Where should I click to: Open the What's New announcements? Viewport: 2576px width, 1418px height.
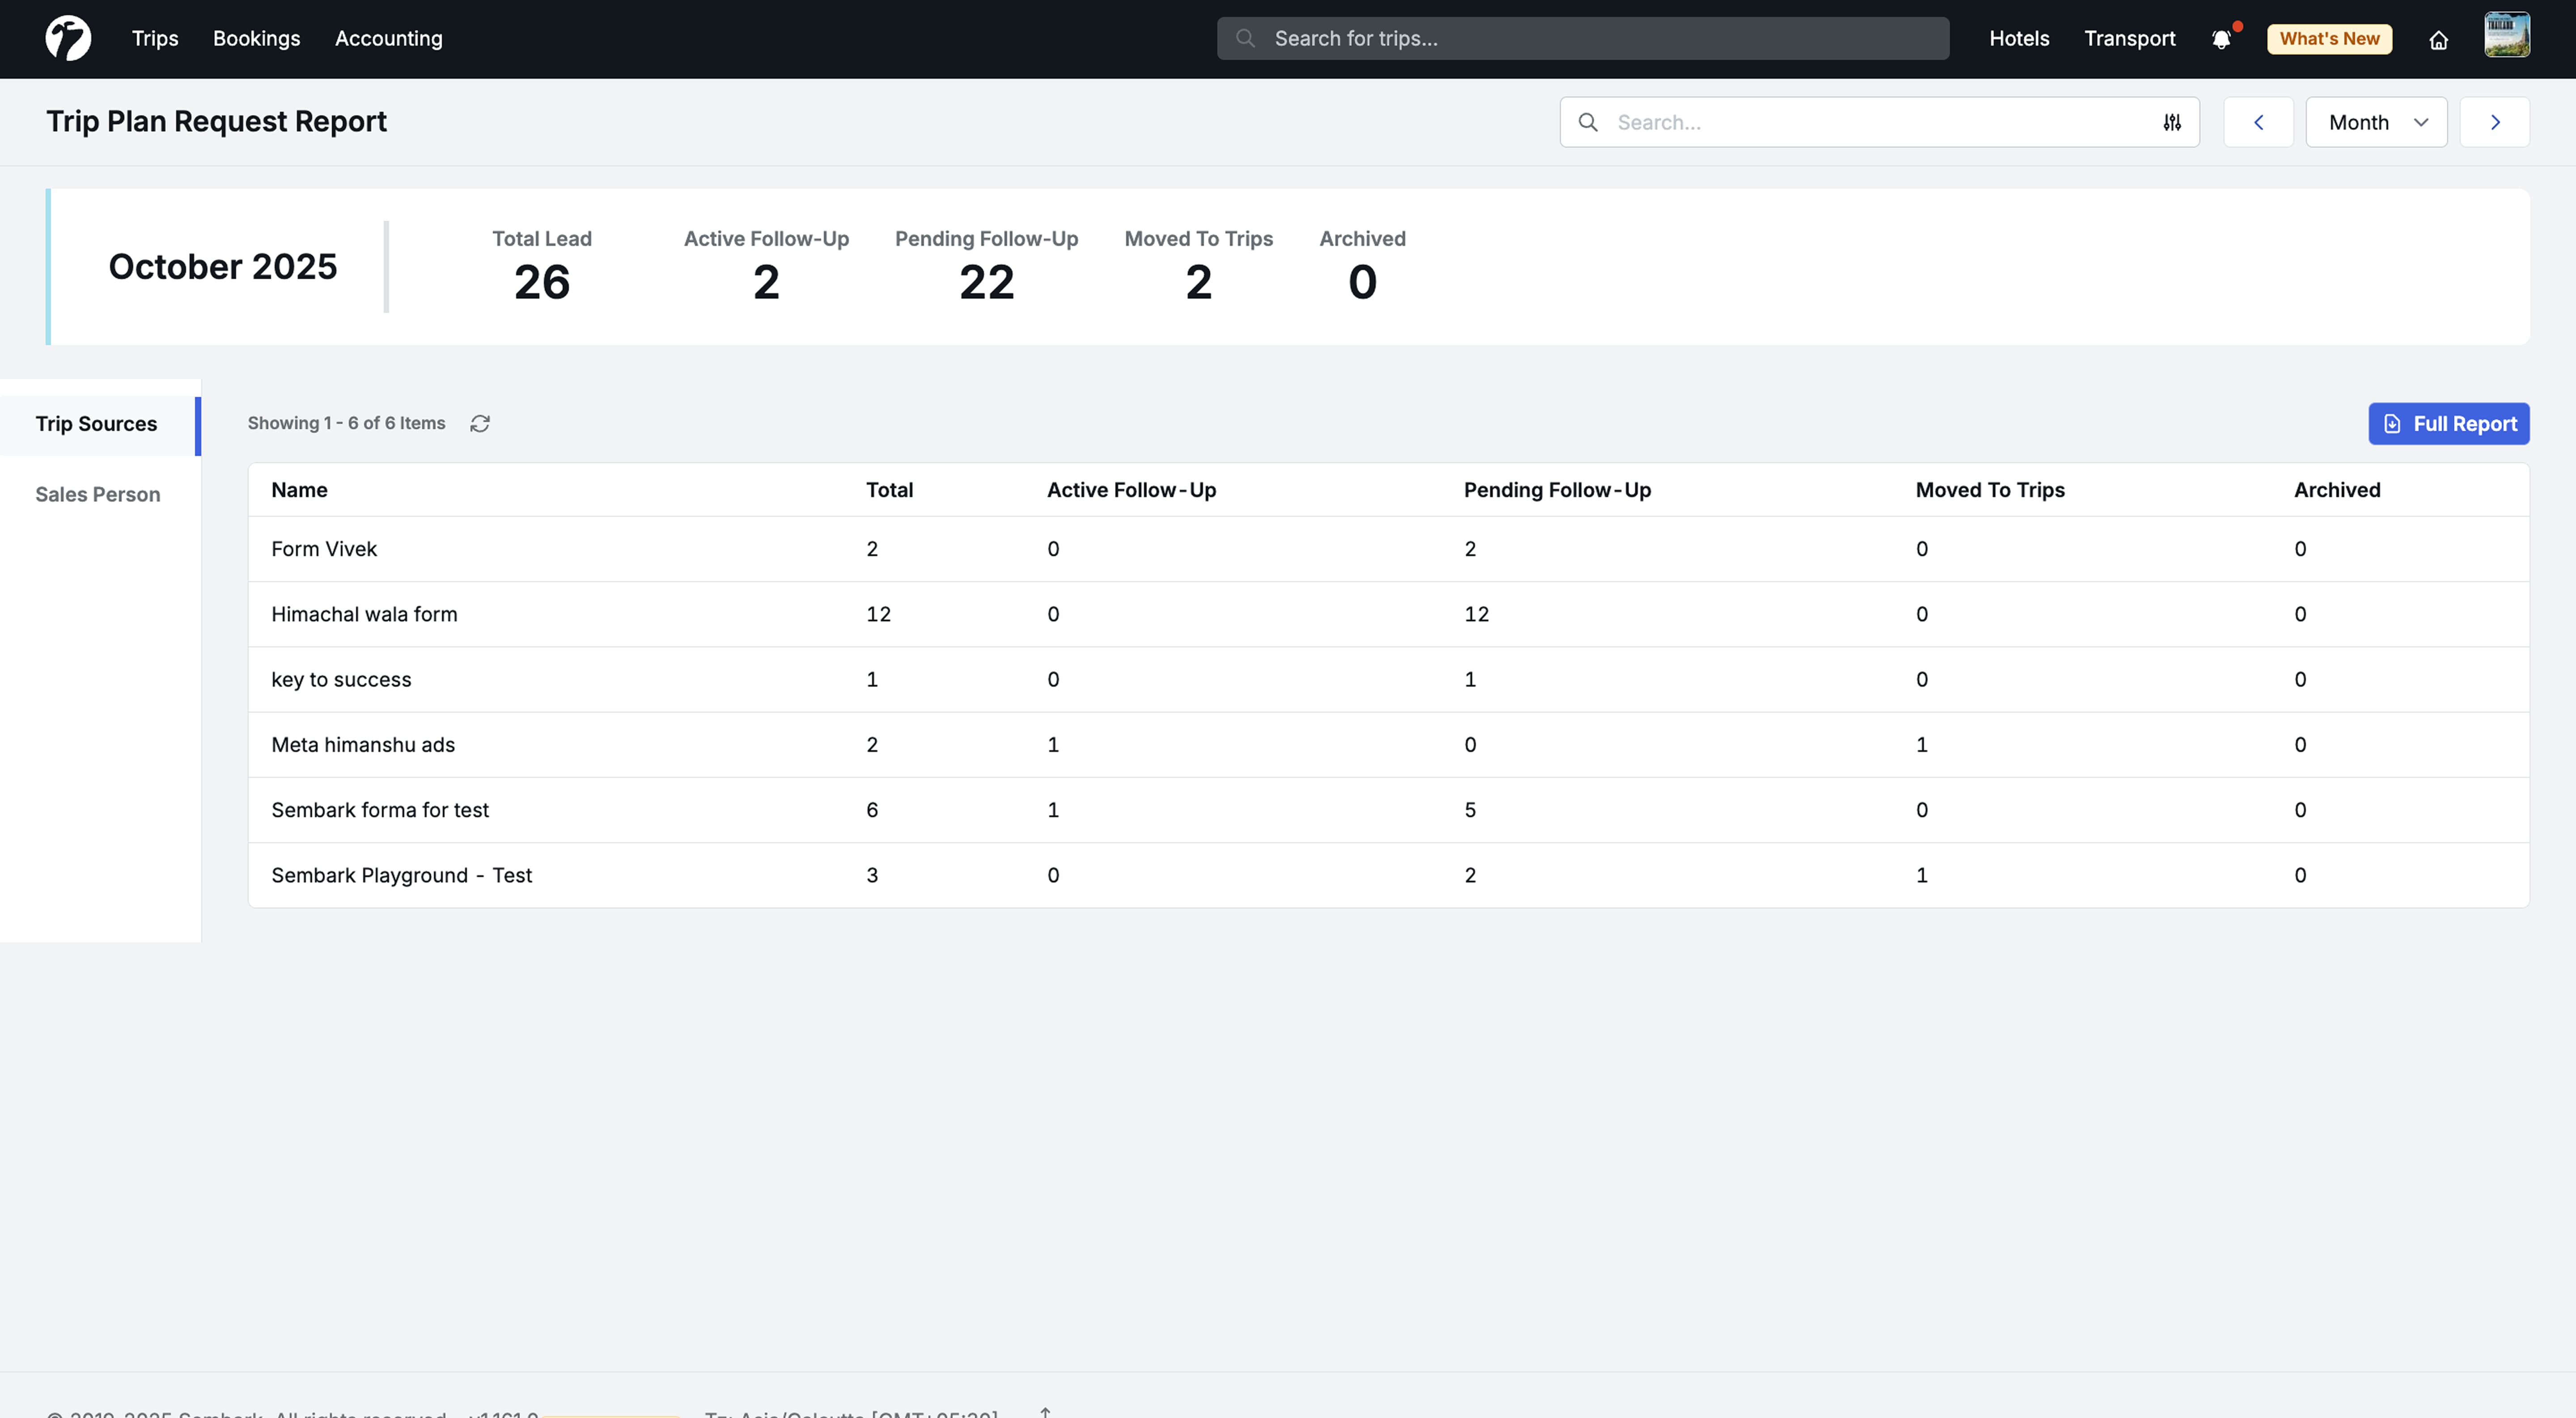pos(2329,39)
